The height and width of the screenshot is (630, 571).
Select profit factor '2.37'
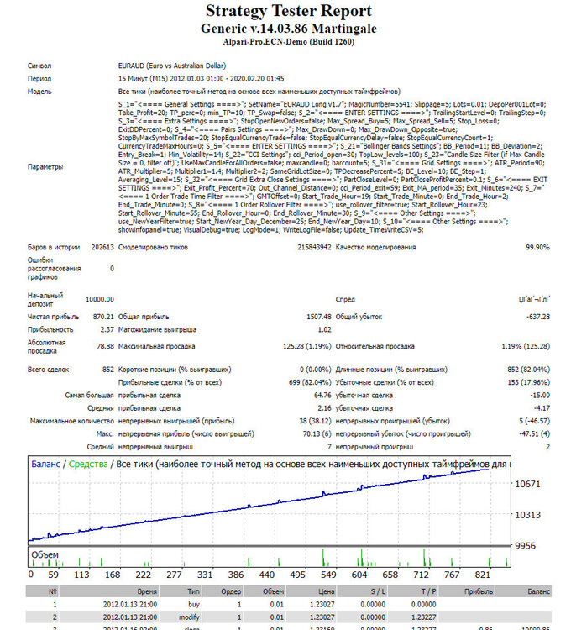(x=107, y=329)
